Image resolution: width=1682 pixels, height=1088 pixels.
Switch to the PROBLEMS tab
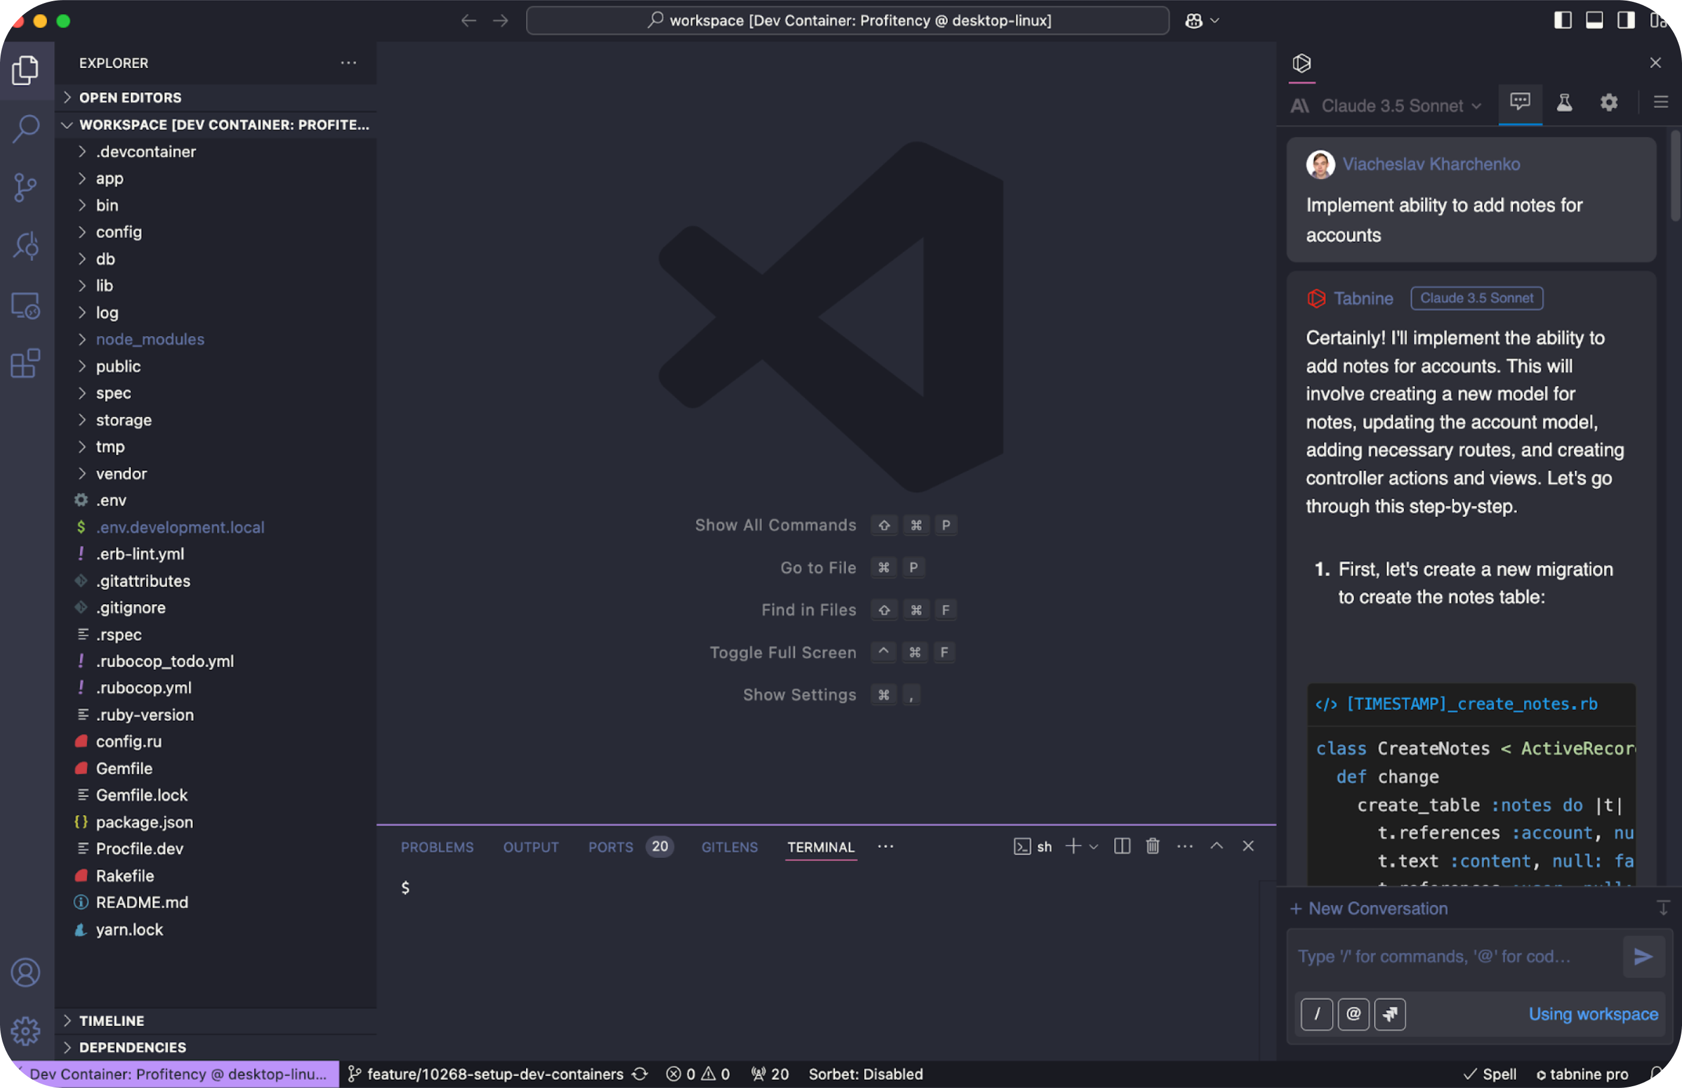(437, 847)
